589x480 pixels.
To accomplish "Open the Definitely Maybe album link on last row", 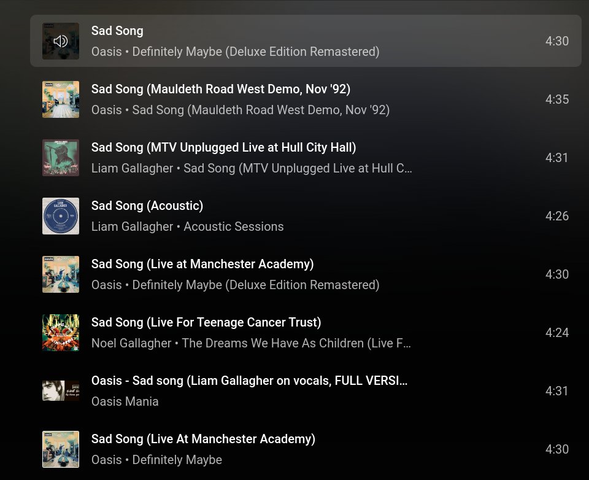I will pos(177,459).
